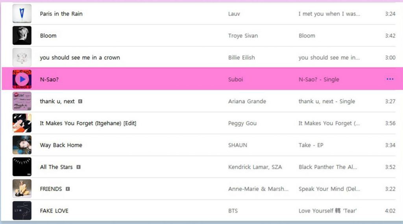Image resolution: width=403 pixels, height=224 pixels.
Task: Click the Way Back Home cover art
Action: 22,145
